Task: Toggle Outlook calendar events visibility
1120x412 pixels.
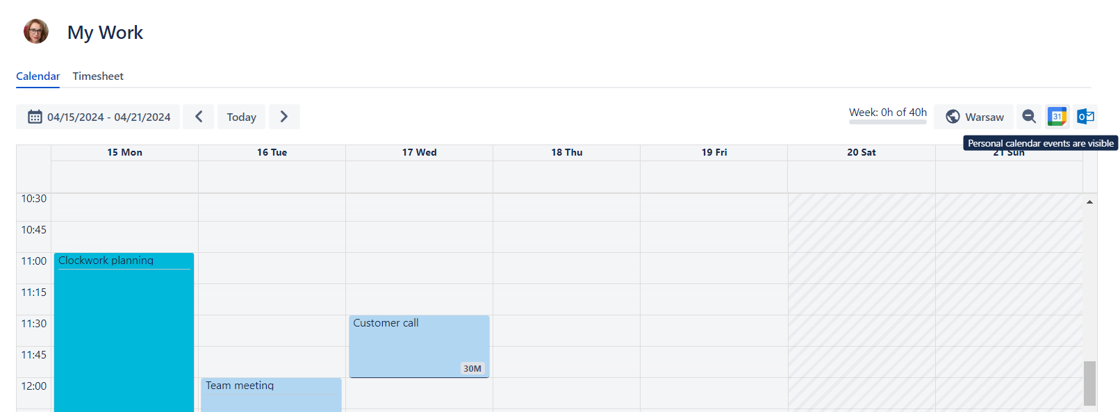Action: coord(1085,117)
